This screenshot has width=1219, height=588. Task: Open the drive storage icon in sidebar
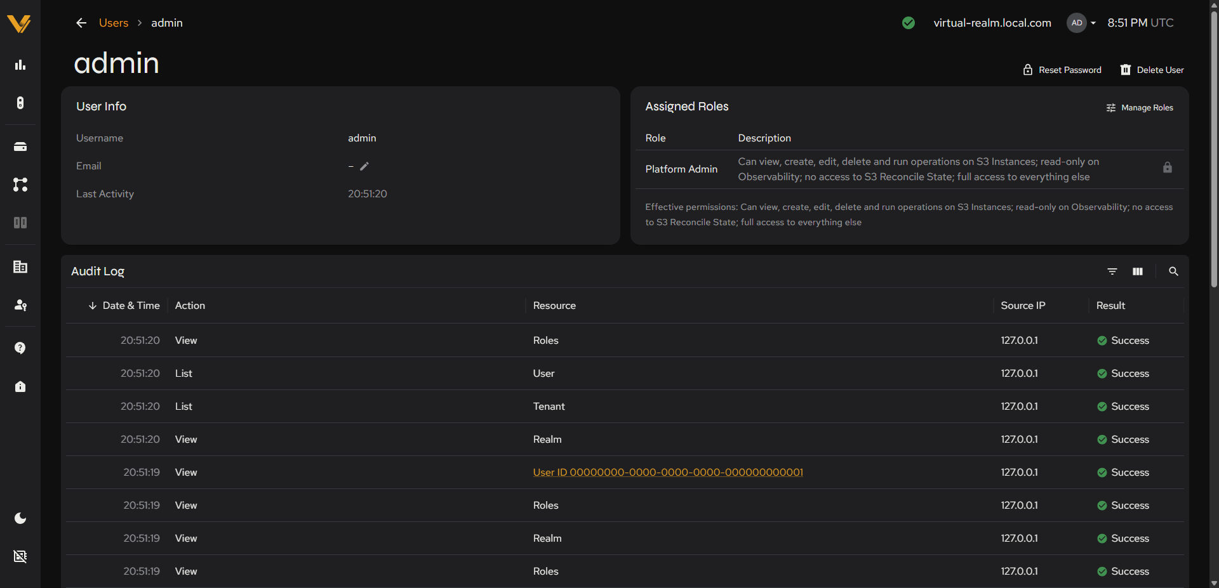point(20,147)
